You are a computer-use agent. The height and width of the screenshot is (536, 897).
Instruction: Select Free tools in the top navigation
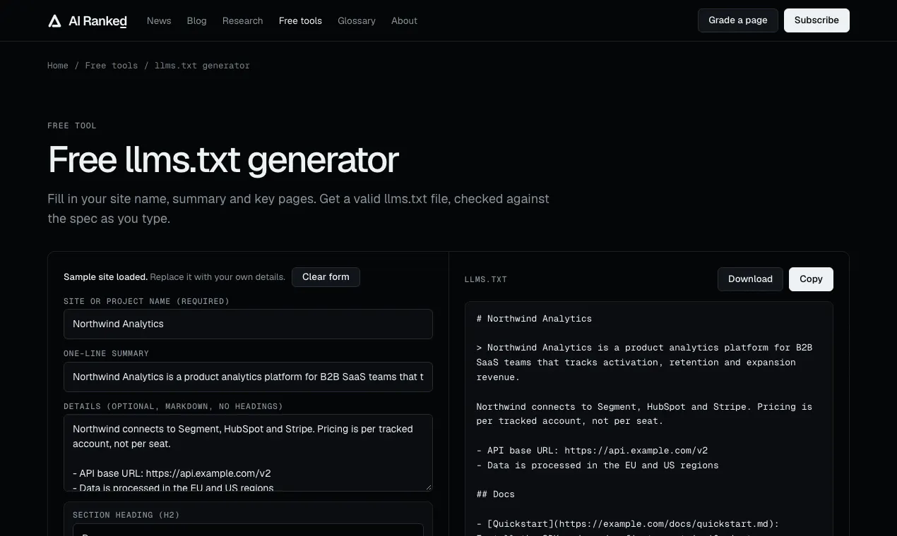(x=300, y=20)
